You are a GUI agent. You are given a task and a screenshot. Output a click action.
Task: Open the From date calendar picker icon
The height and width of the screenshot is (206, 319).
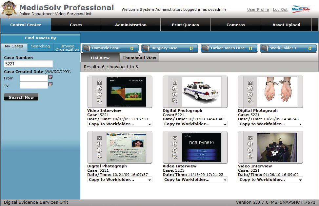point(50,77)
